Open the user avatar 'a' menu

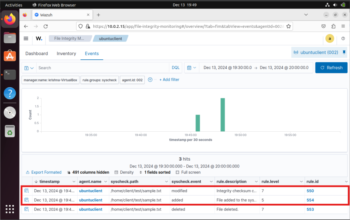[330, 39]
